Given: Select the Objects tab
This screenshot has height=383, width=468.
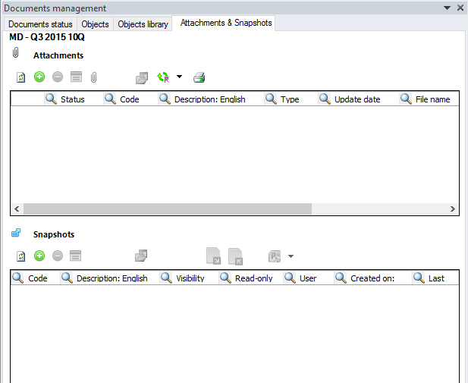Looking at the screenshot, I should click(x=95, y=24).
